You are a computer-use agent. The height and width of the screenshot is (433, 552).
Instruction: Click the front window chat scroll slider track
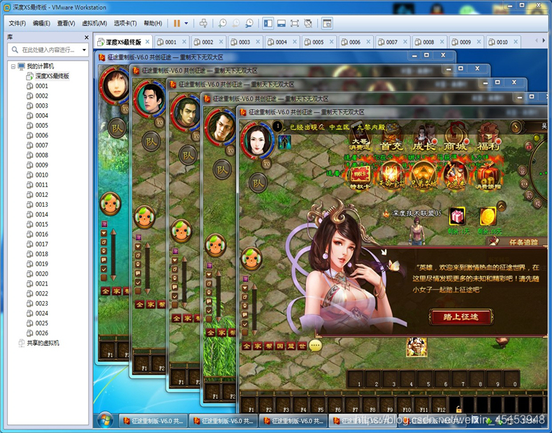[254, 309]
